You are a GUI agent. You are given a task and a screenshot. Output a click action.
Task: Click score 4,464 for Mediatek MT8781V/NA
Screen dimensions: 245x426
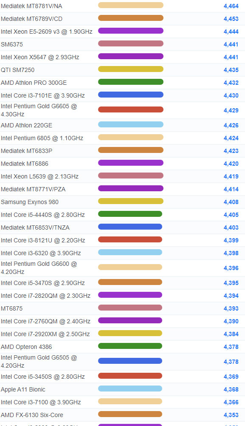(x=231, y=6)
